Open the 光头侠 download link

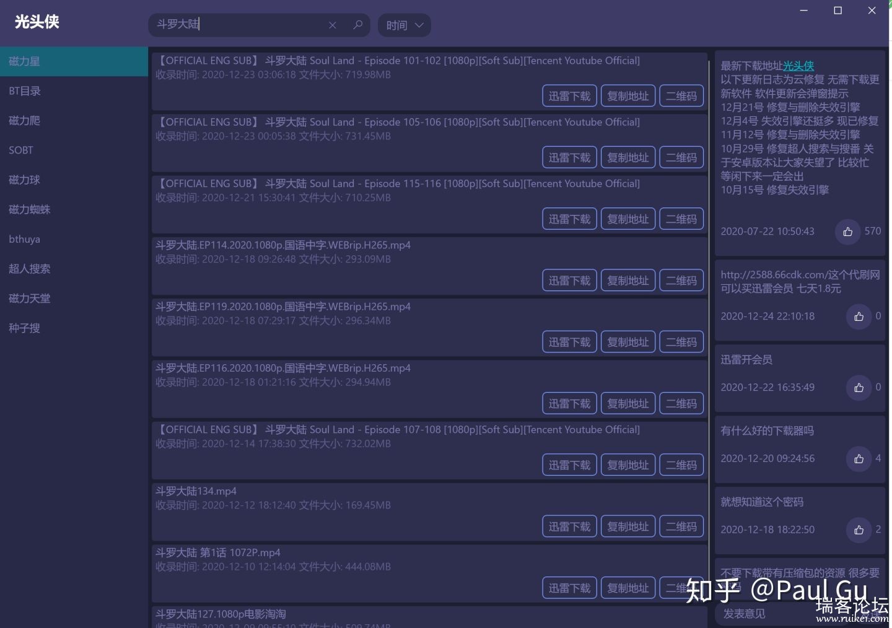coord(798,66)
